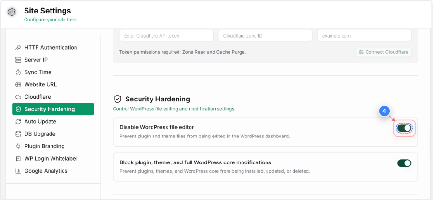Click the Cloudflare zone ID field

pos(266,36)
